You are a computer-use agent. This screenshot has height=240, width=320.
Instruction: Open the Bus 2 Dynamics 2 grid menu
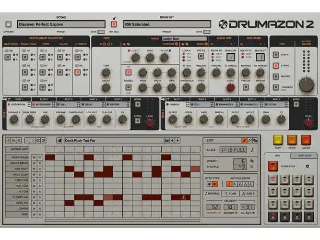261,104
